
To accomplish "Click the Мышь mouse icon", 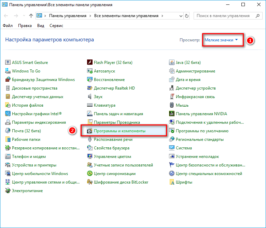I will 172,105.
